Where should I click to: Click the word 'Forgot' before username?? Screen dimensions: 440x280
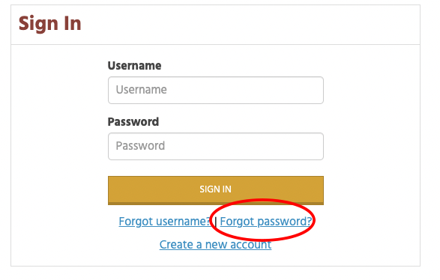tap(136, 222)
